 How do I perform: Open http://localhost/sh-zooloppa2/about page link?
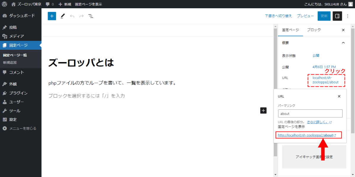click(x=307, y=135)
